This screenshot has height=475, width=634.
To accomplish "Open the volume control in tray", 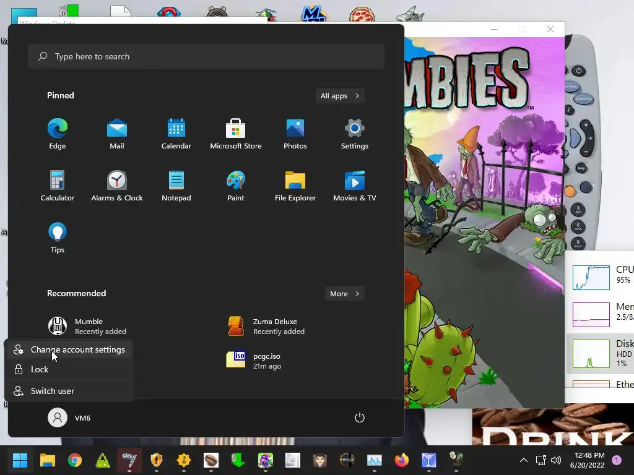I will pyautogui.click(x=556, y=460).
